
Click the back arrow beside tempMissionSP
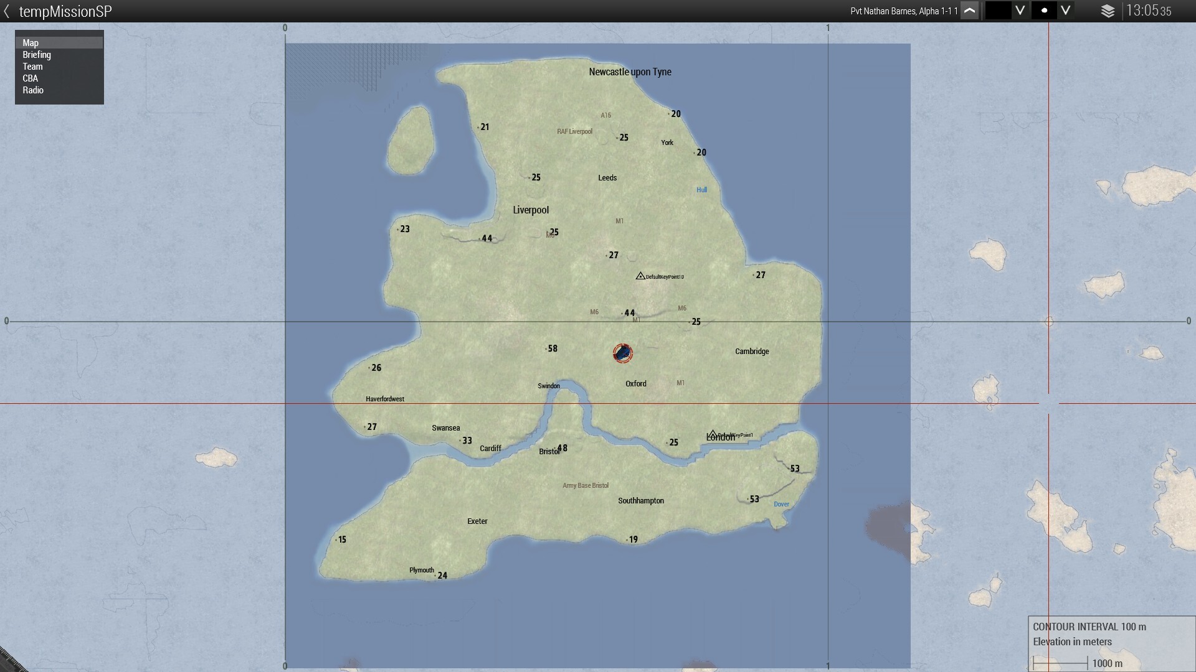[7, 11]
